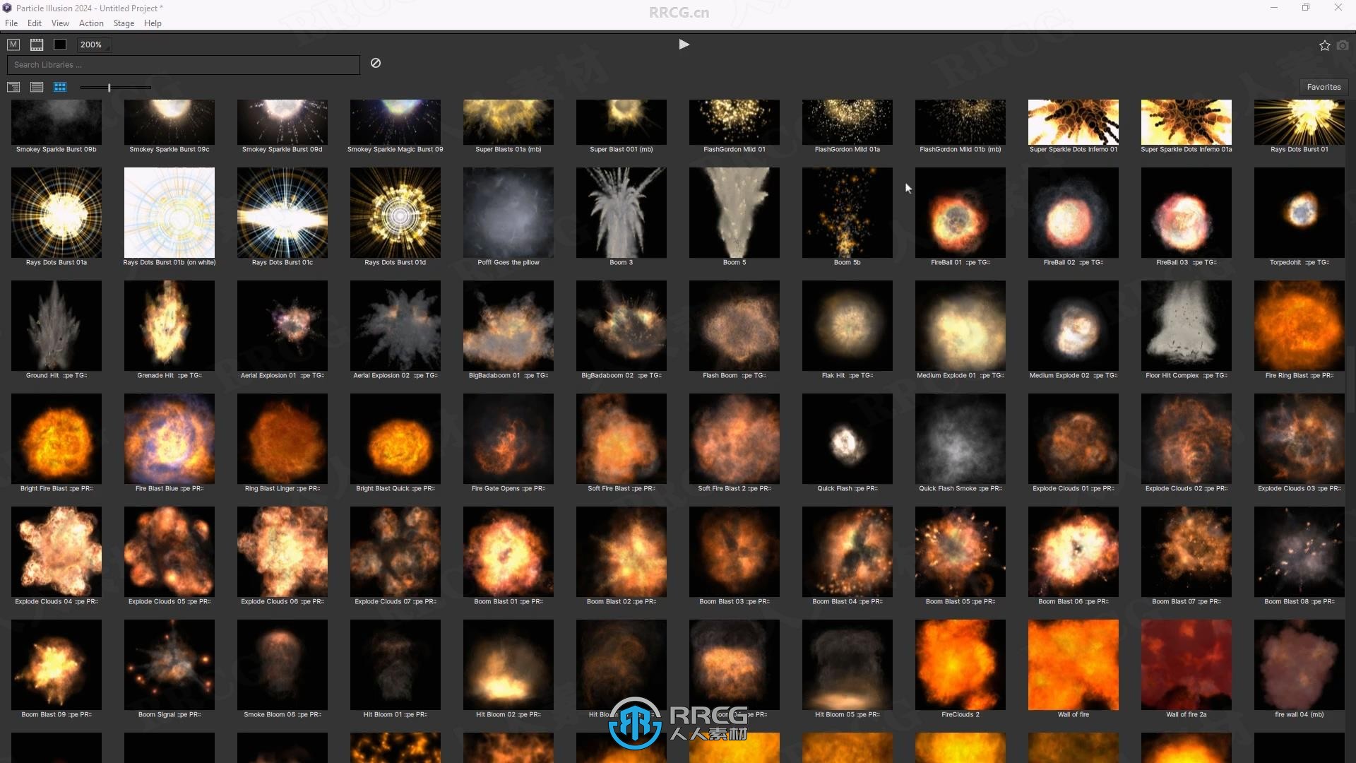The width and height of the screenshot is (1356, 763).
Task: Select Boom Blast 08 thumbnail
Action: click(x=1299, y=552)
